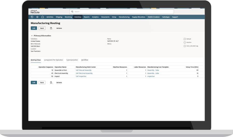233x137 pixels.
Task: Click the Setup Time (Min) column header
Action: [192, 67]
